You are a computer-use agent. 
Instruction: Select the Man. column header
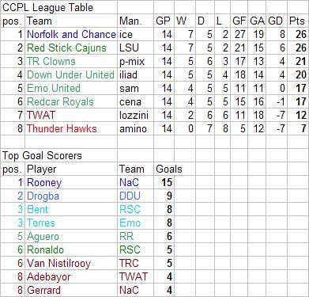click(x=135, y=21)
